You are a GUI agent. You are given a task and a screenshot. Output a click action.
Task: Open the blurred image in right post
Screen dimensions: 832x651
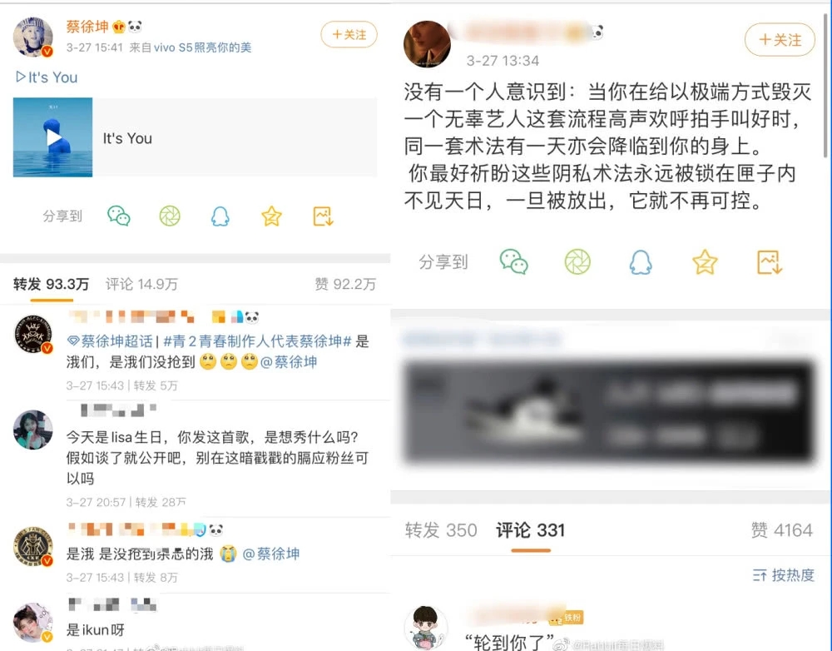(x=609, y=412)
